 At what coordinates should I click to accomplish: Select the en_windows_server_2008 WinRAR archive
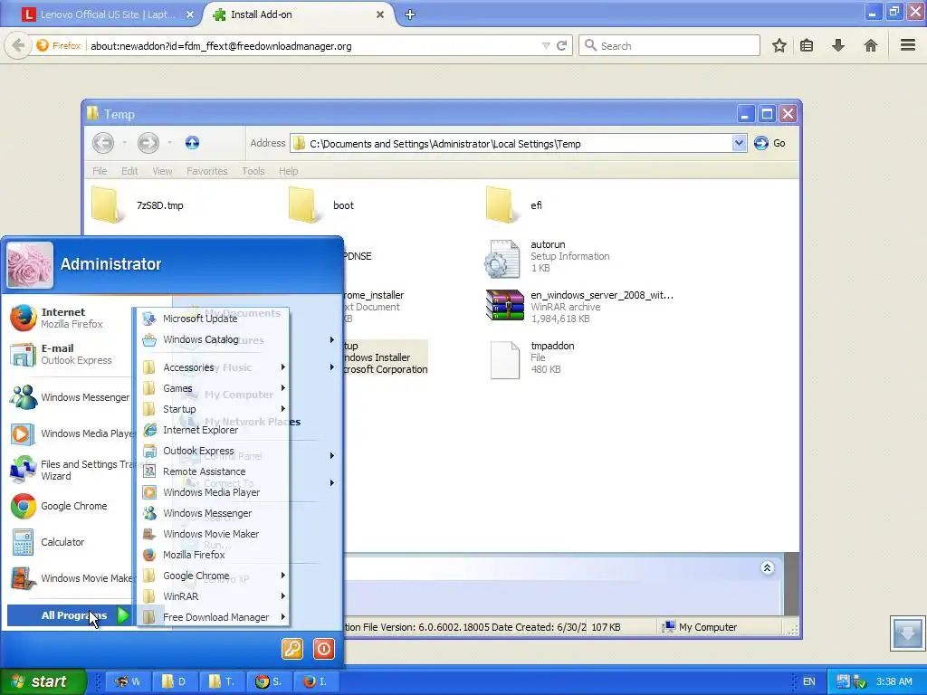[579, 307]
